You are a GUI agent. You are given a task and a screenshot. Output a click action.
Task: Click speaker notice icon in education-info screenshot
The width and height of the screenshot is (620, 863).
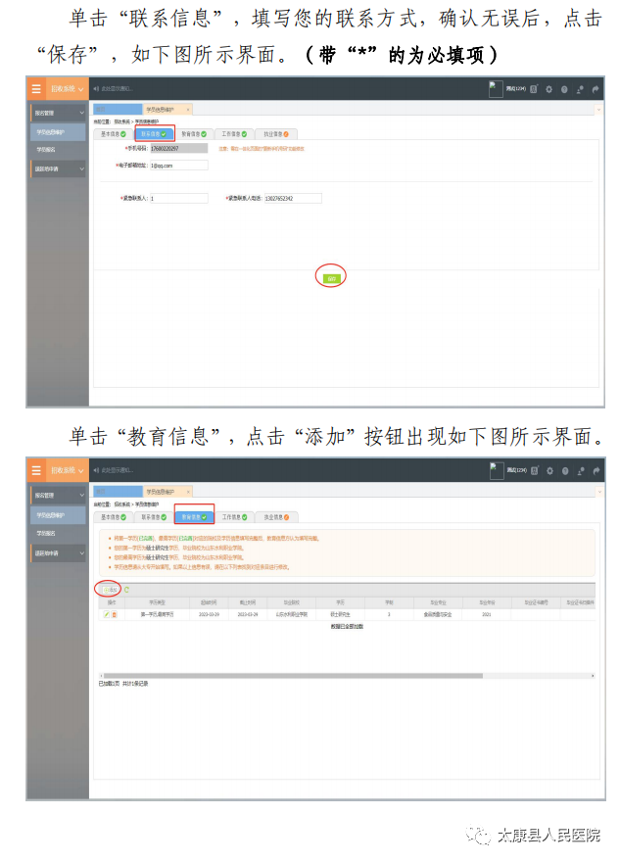[96, 470]
